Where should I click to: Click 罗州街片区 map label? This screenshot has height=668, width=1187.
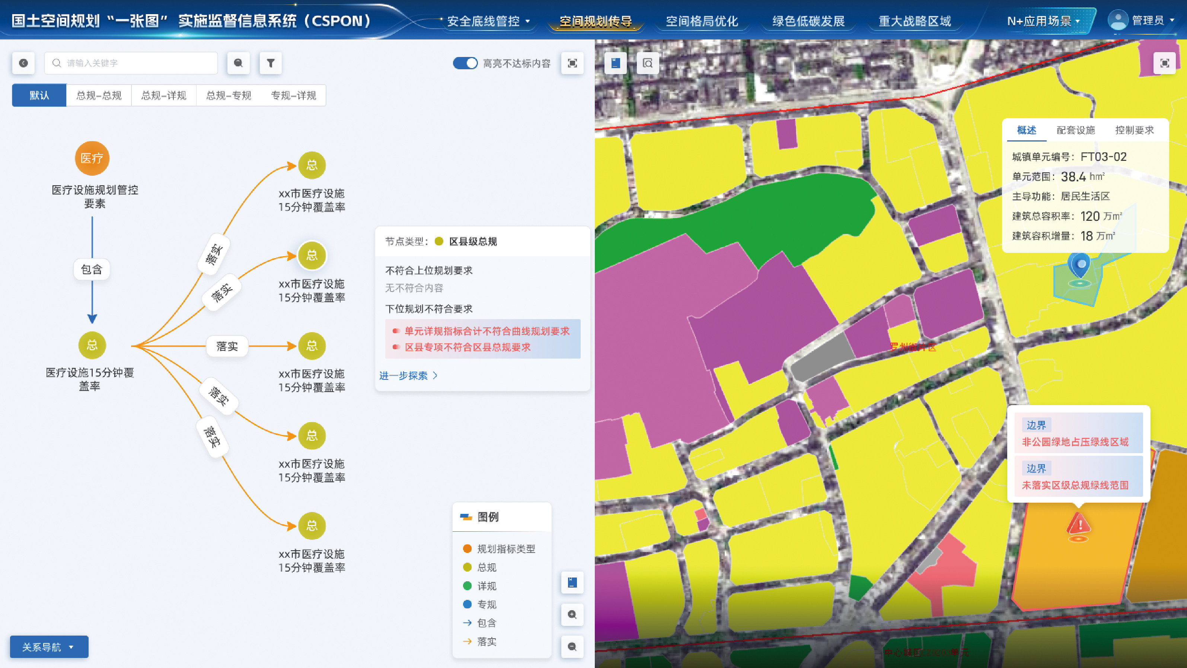coord(913,347)
